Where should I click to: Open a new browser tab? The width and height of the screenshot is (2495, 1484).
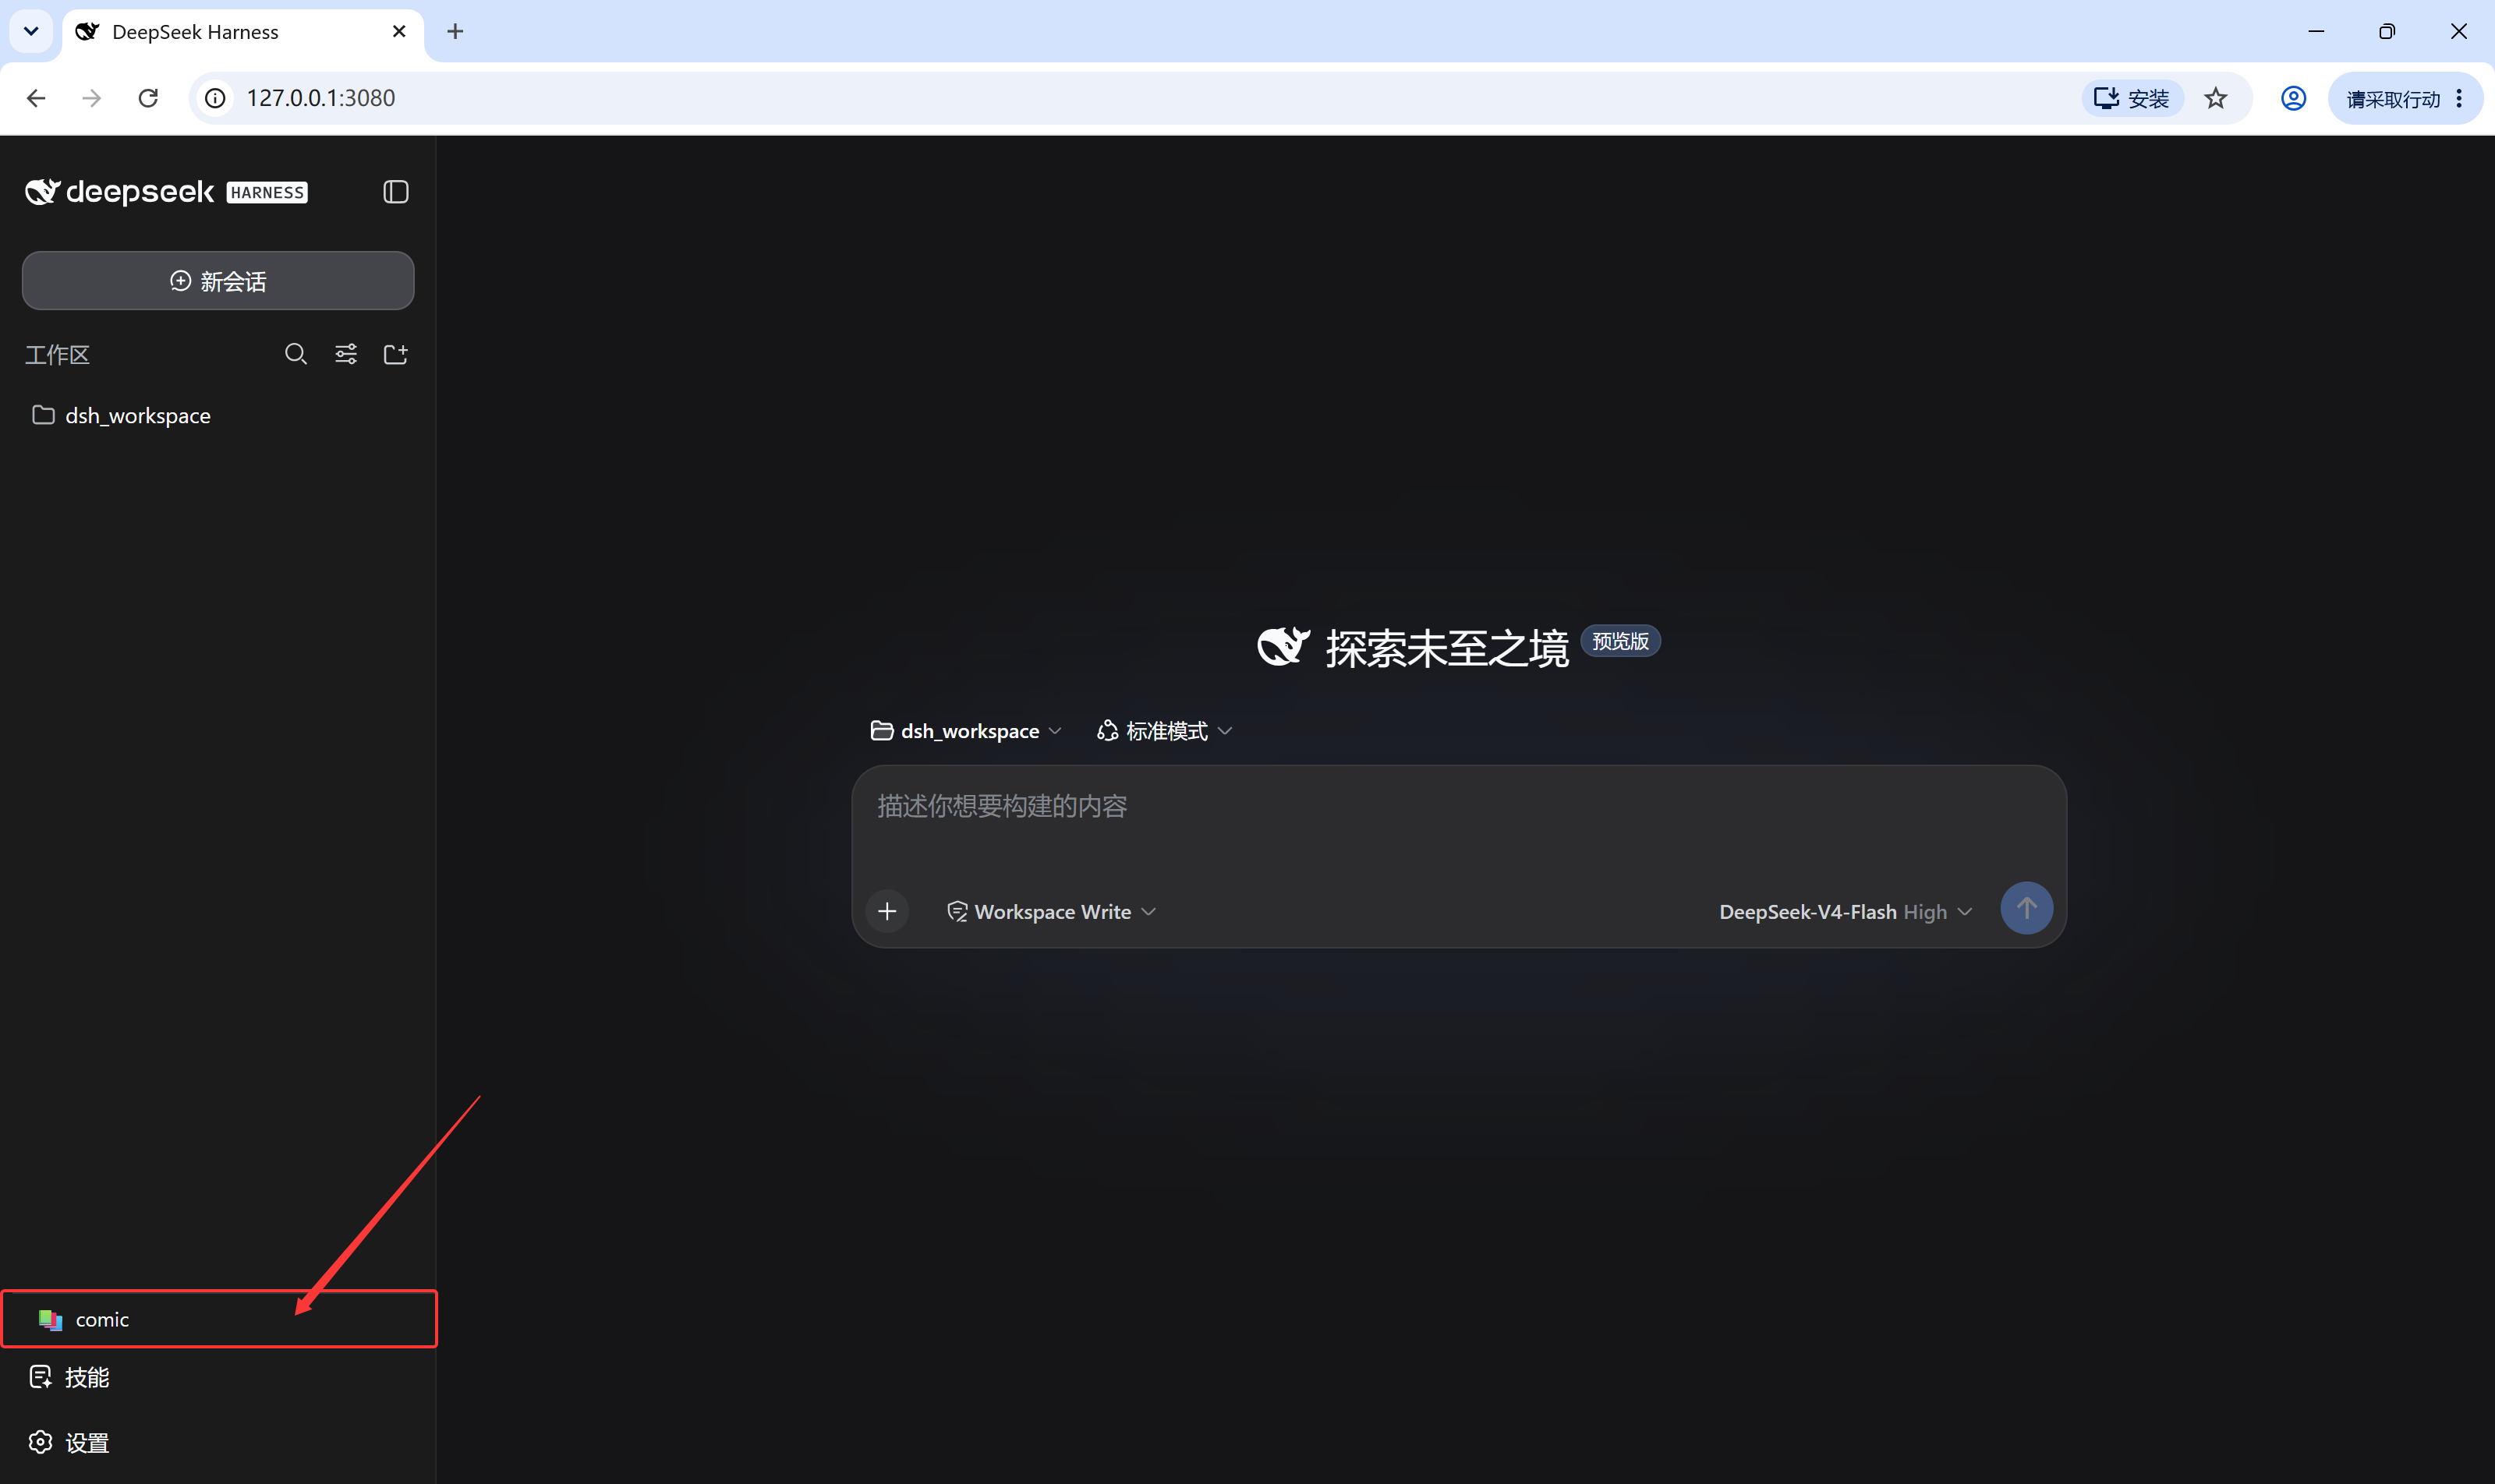pos(455,31)
